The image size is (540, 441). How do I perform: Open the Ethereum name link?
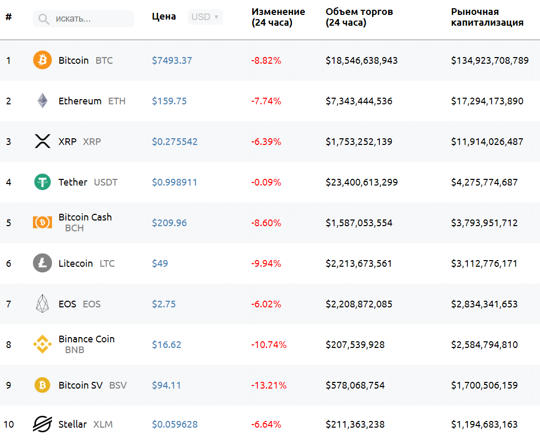click(80, 101)
